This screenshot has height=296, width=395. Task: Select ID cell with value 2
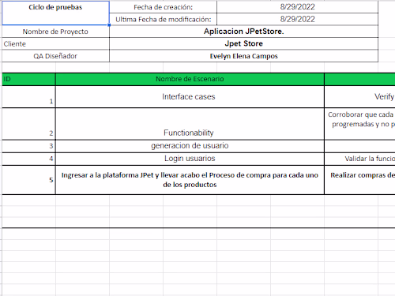pos(28,124)
